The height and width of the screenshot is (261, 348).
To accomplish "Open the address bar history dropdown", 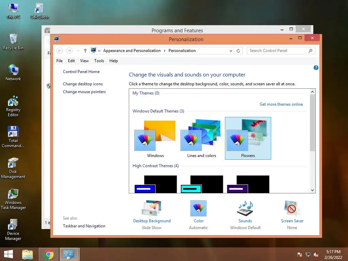I will tap(231, 51).
